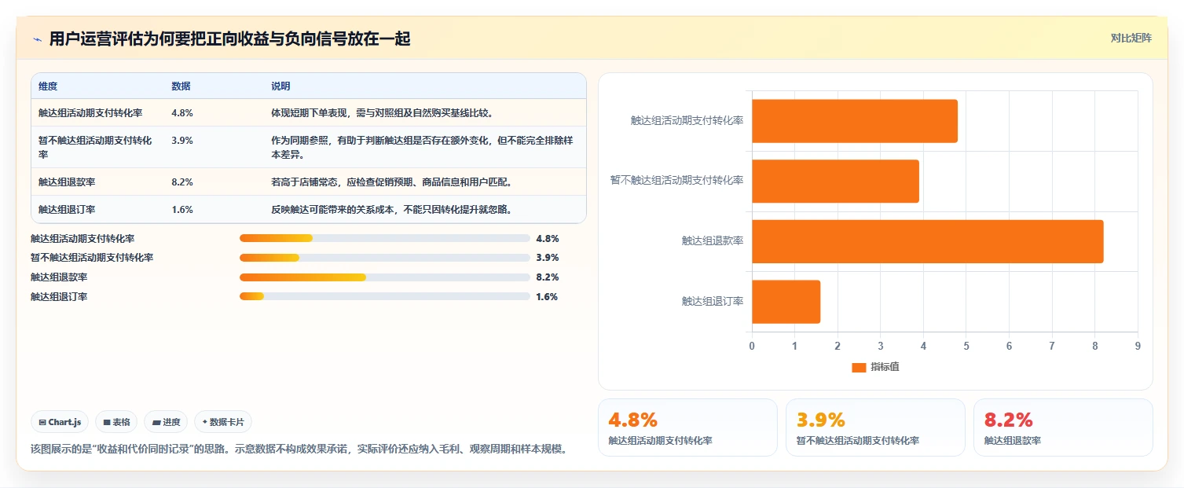Click chart axis label 触达组退订率
This screenshot has width=1184, height=488.
pyautogui.click(x=713, y=302)
